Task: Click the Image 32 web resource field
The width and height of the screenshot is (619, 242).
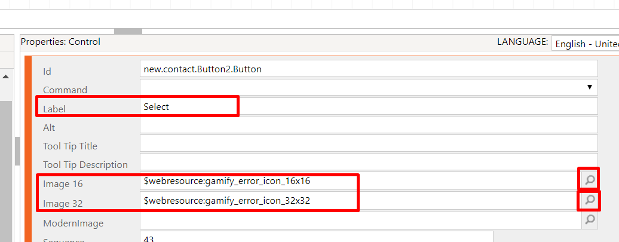Action: [358, 201]
